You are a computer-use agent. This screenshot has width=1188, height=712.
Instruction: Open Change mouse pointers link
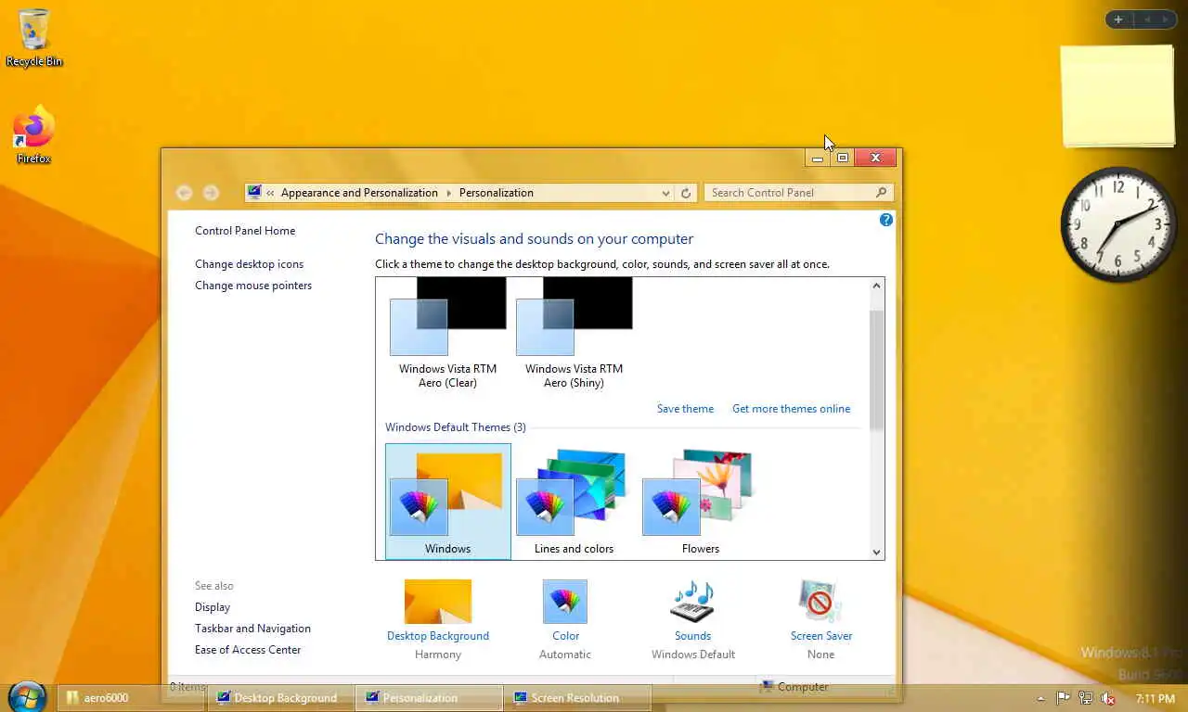point(253,286)
